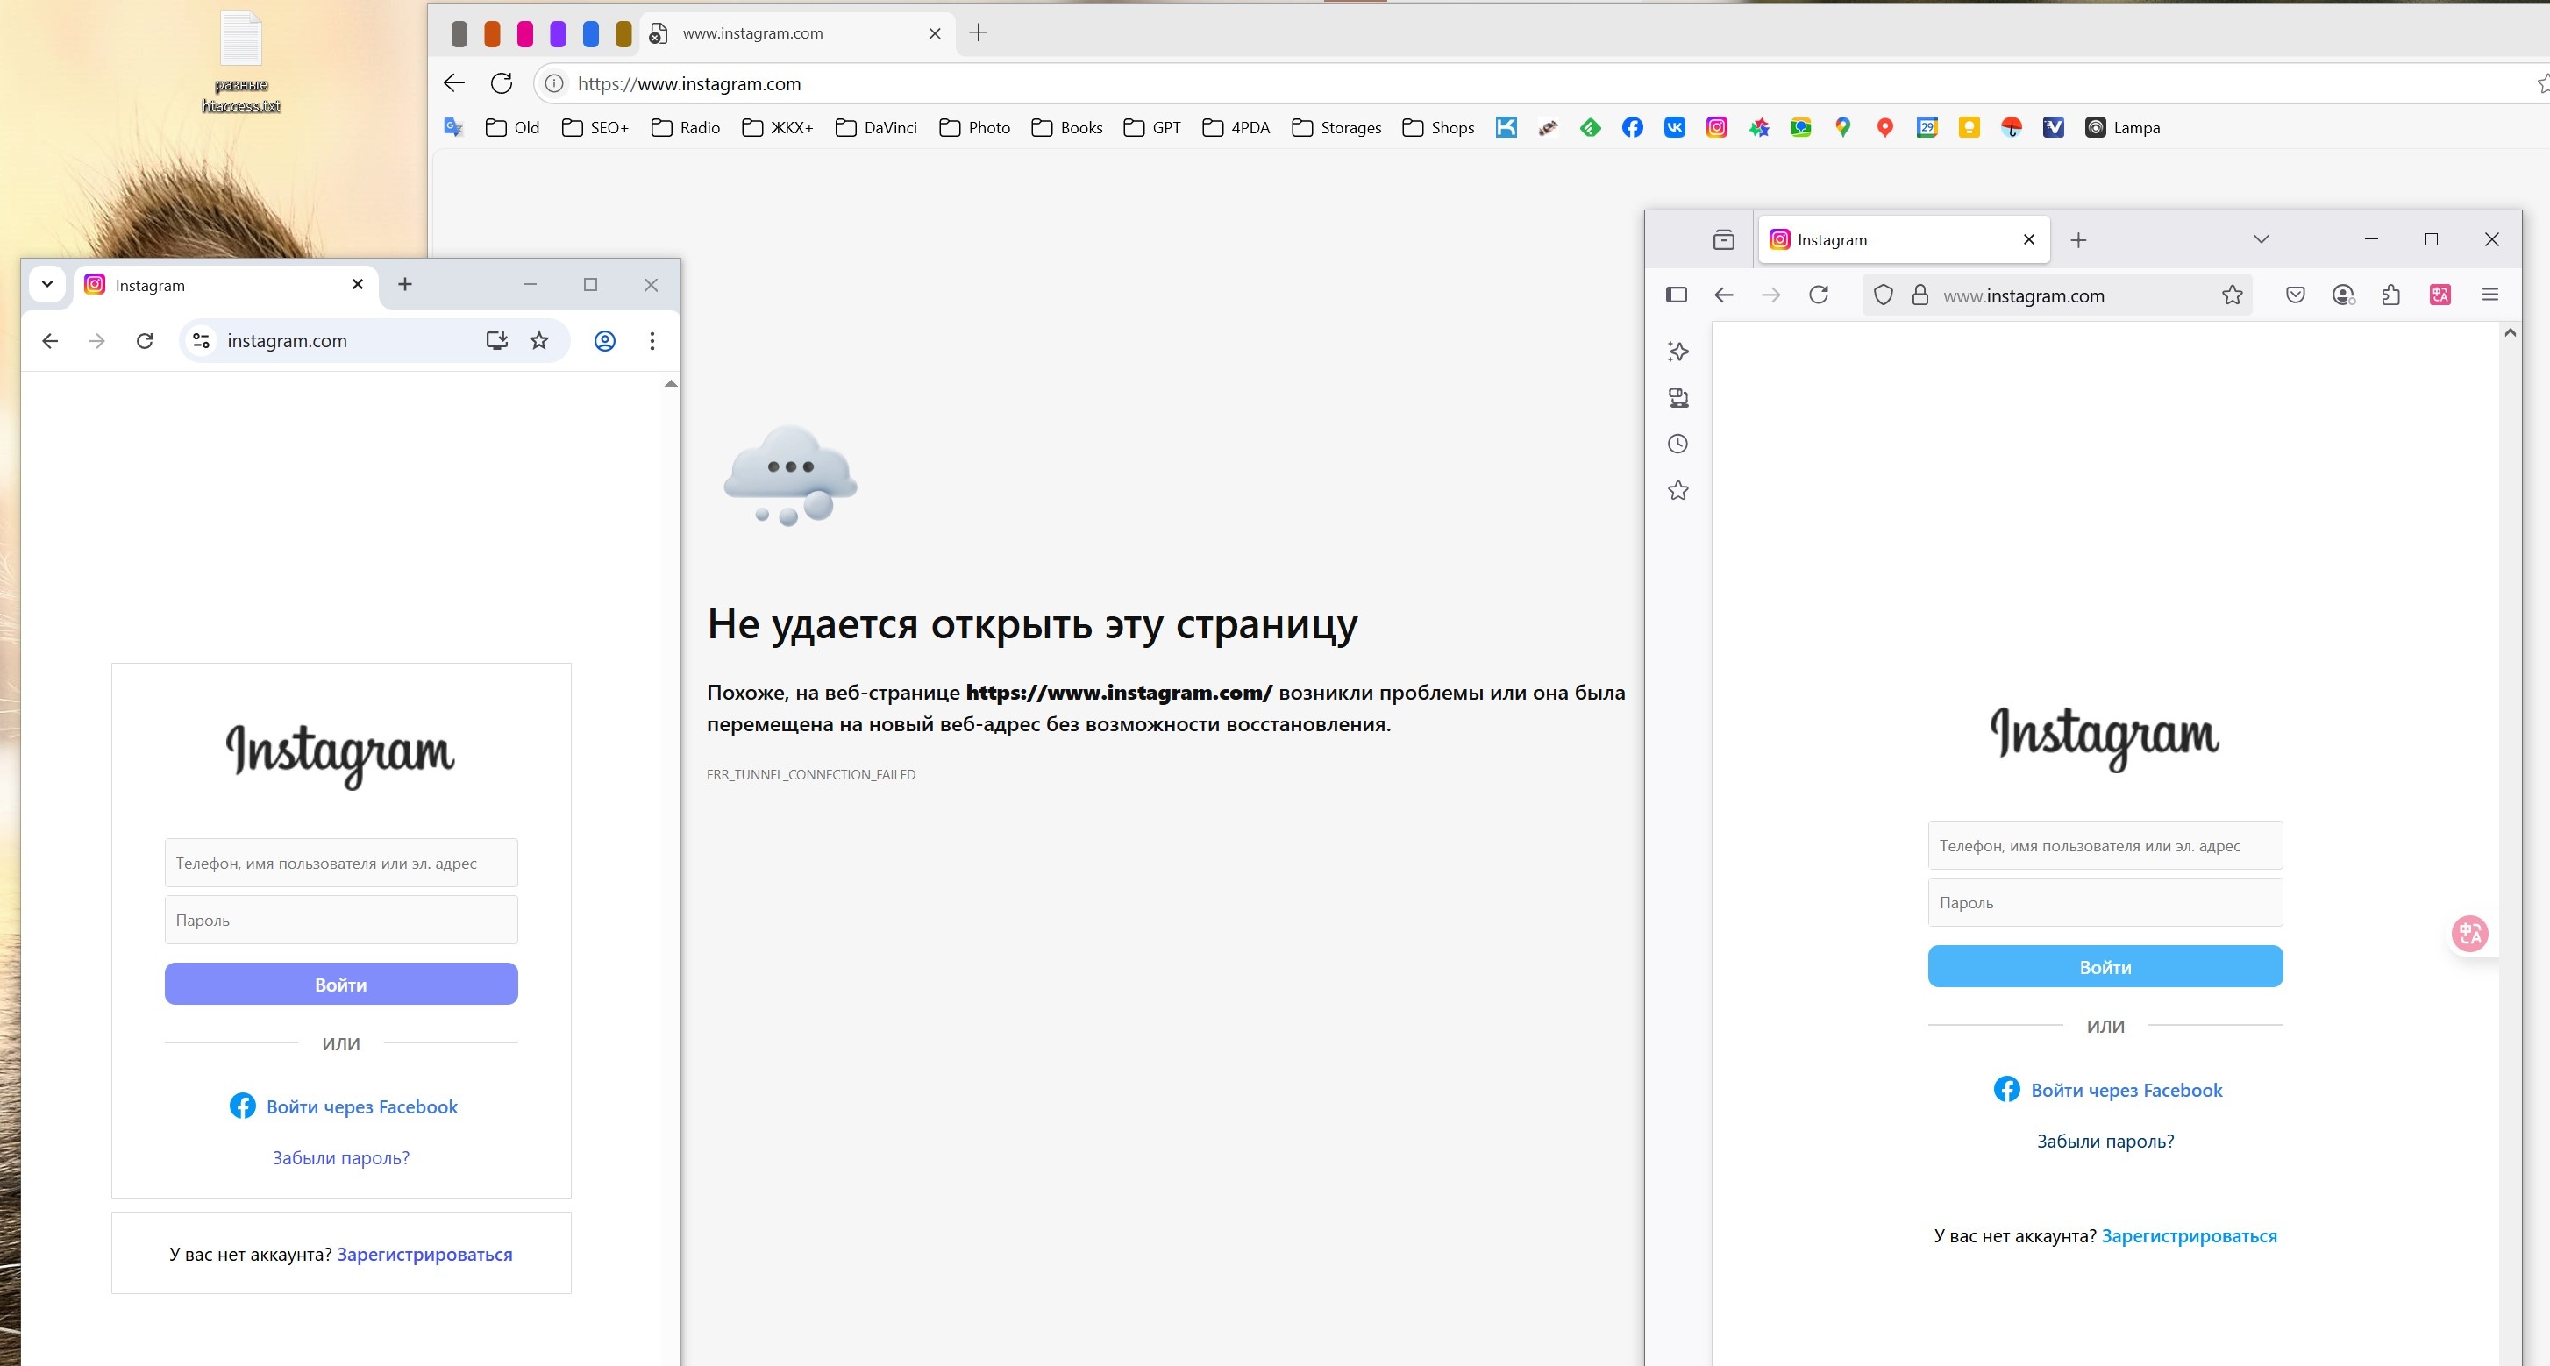Screen dimensions: 2550x1366
Task: Open GPT bookmarks folder
Action: (1152, 128)
